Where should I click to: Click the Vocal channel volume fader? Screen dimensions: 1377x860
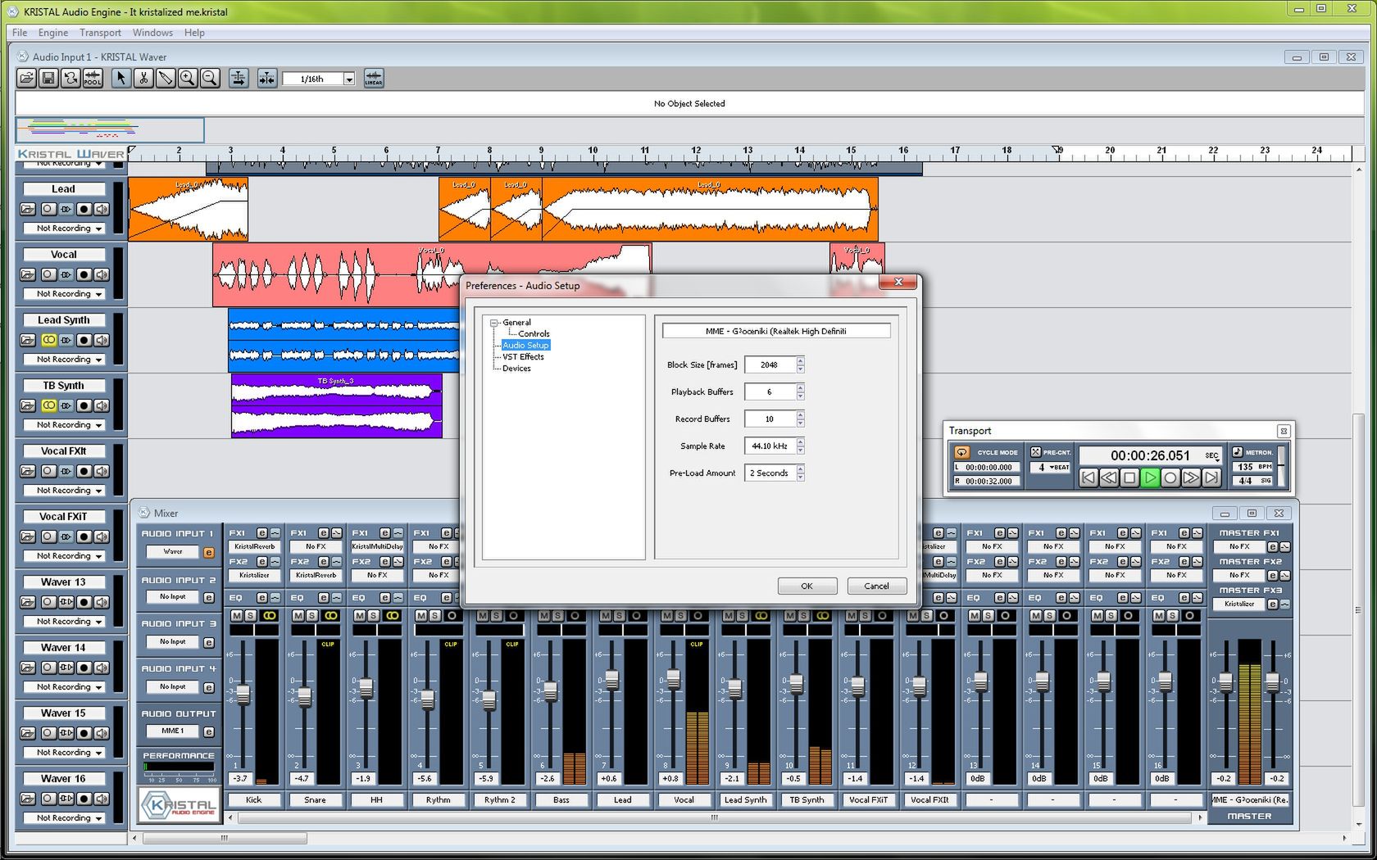673,678
